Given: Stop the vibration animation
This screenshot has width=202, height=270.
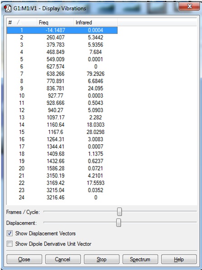Looking at the screenshot, I should (x=101, y=259).
